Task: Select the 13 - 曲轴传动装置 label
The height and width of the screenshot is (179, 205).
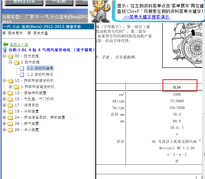Action: coord(30,93)
